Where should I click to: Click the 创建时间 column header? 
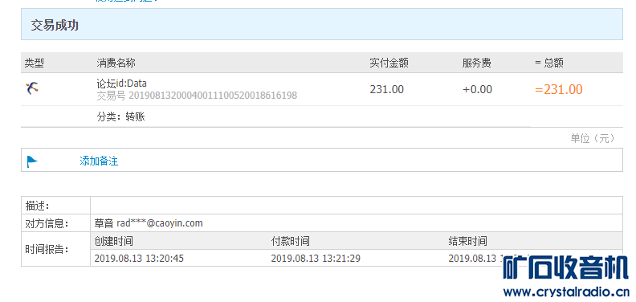(x=113, y=241)
